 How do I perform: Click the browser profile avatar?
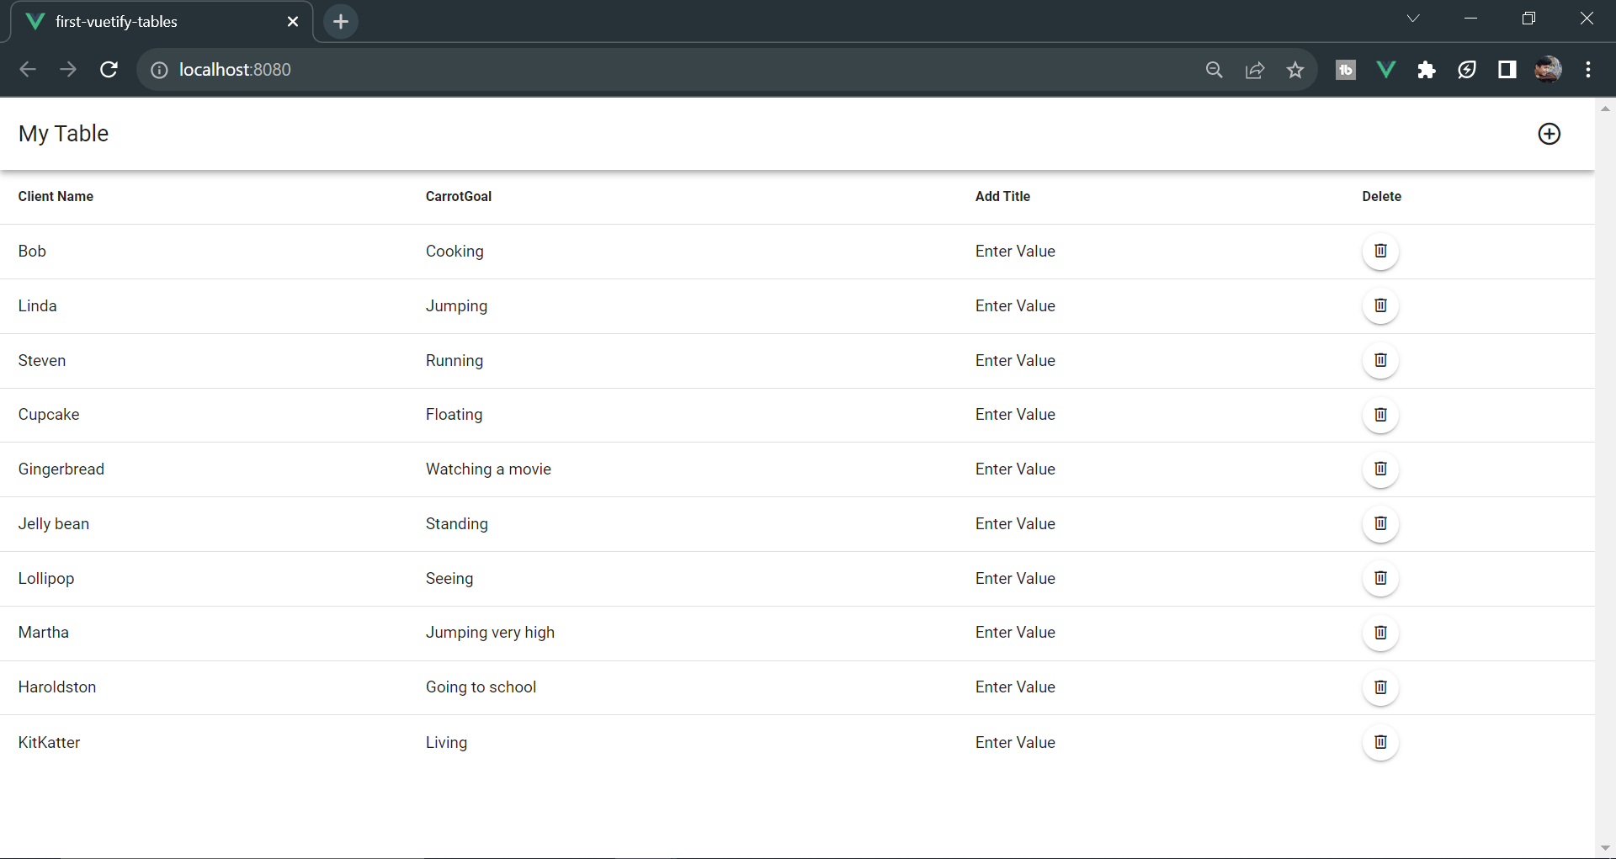(x=1549, y=69)
